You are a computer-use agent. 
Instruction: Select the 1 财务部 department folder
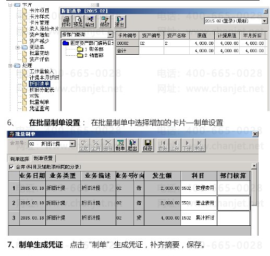point(90,49)
